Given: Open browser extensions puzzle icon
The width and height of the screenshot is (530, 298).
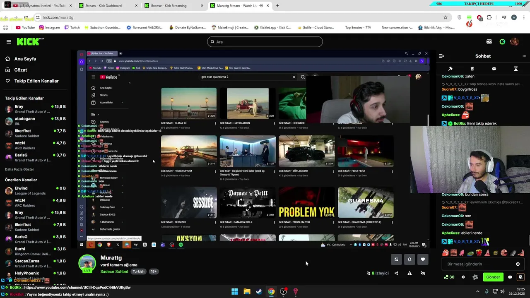Looking at the screenshot, I should click(489, 17).
